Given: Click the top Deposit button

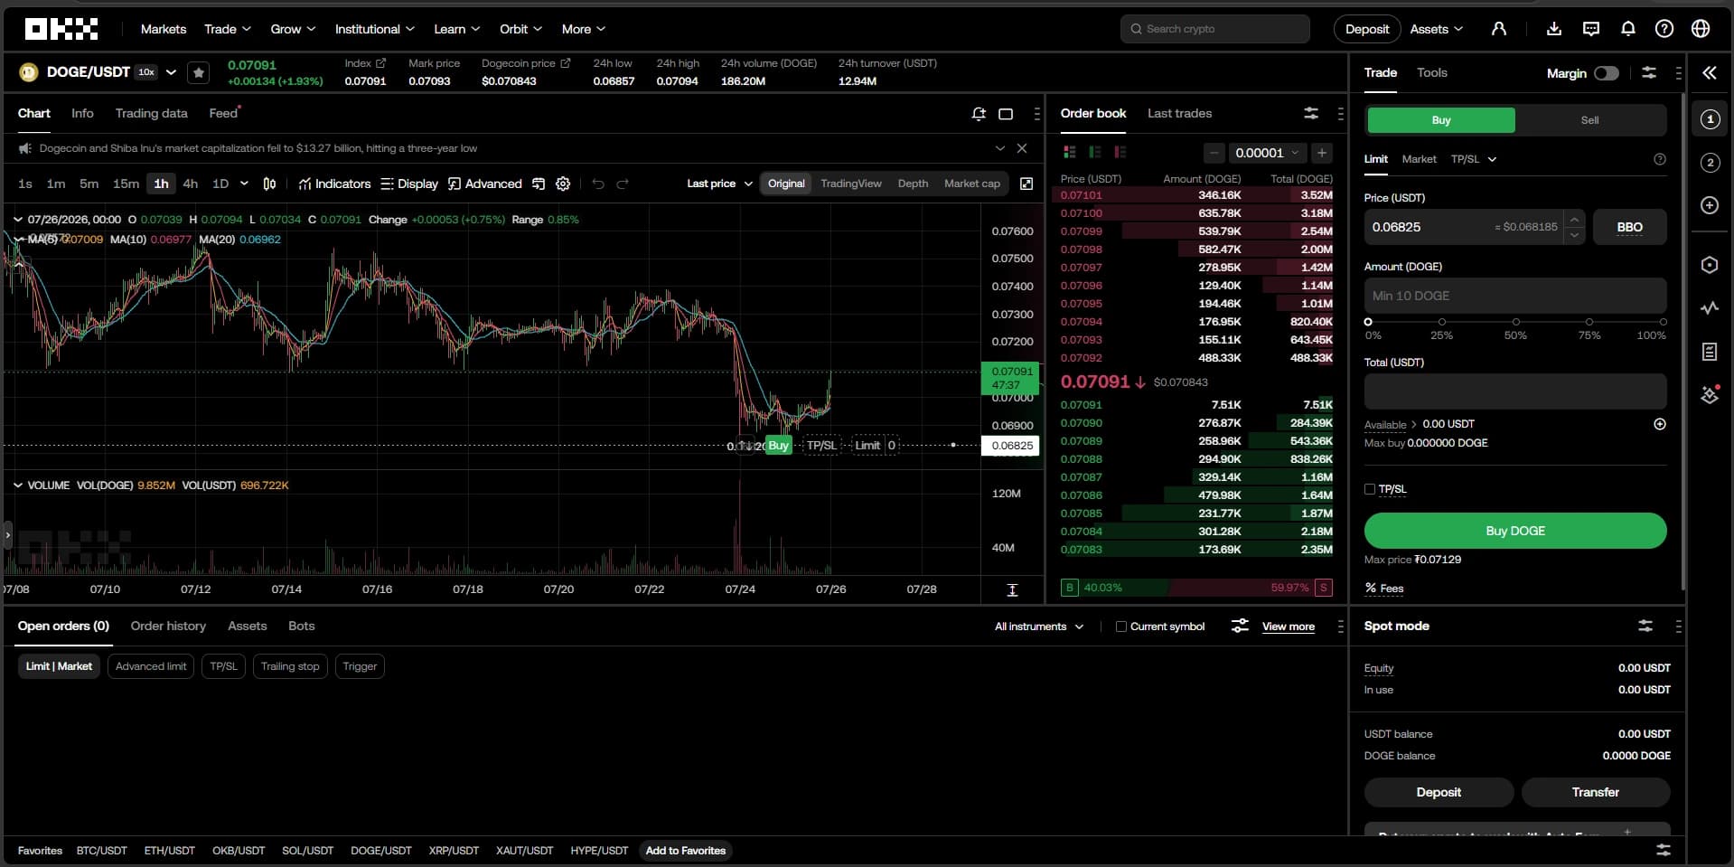Looking at the screenshot, I should tap(1367, 29).
